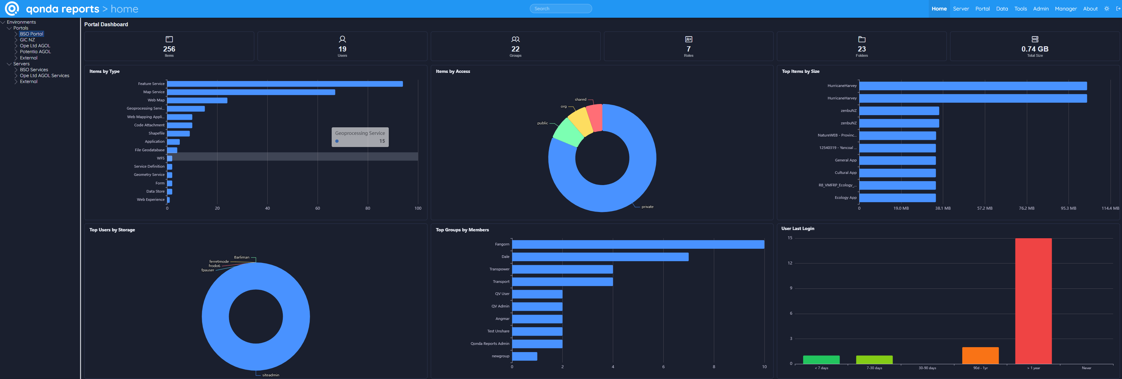
Task: Click the logout icon in the header
Action: [x=1118, y=9]
